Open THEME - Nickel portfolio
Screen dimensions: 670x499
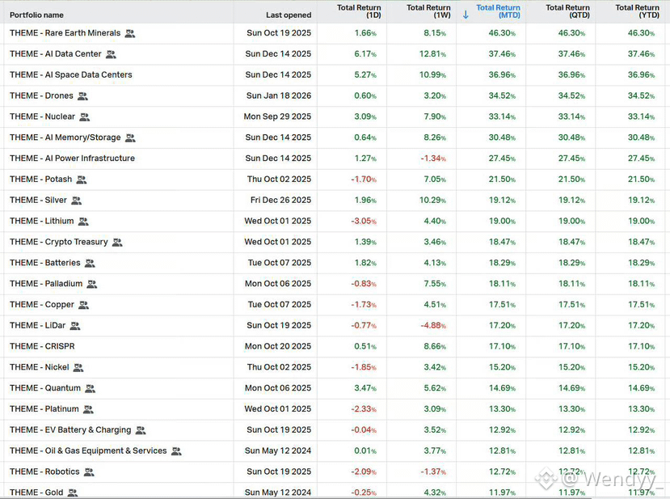pos(40,367)
